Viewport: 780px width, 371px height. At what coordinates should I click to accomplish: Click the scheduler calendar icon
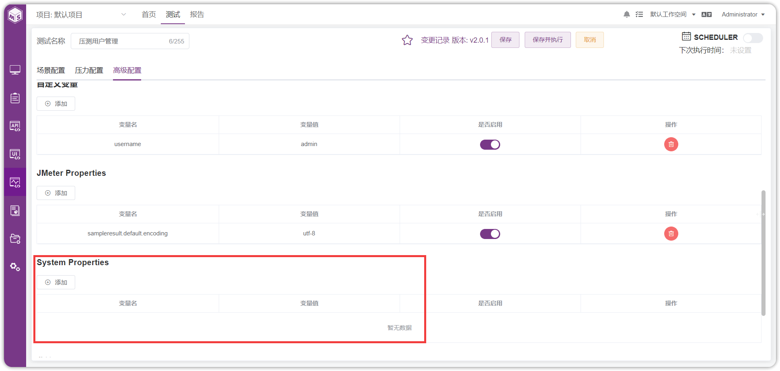pyautogui.click(x=686, y=36)
